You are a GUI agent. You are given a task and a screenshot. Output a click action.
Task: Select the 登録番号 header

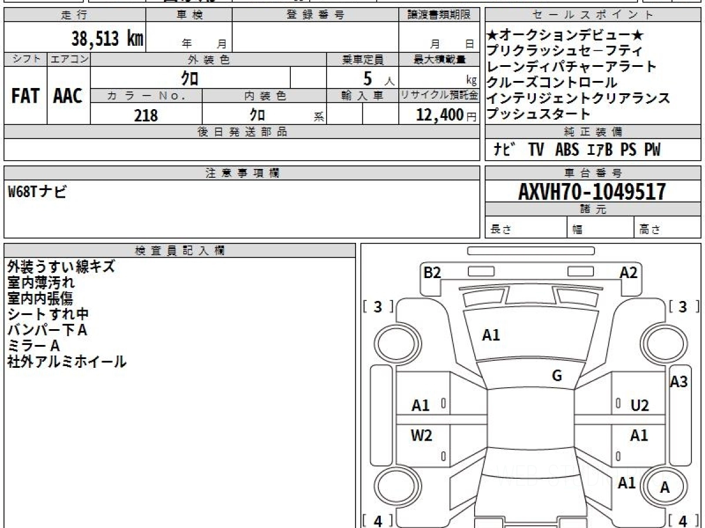315,15
